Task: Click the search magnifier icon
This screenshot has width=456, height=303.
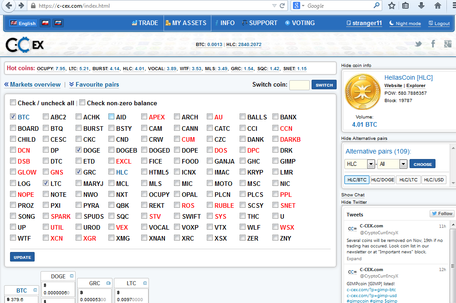Action: click(376, 5)
